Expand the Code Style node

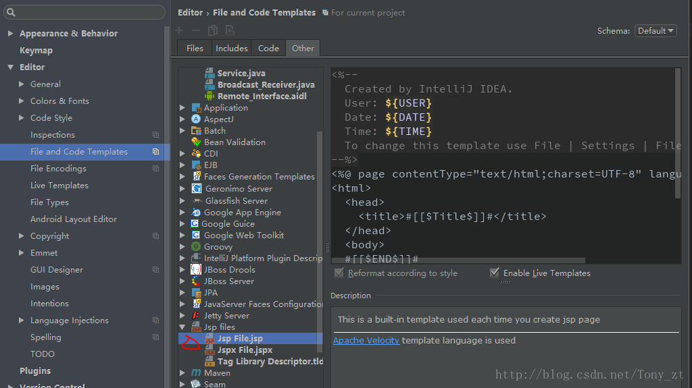click(21, 117)
